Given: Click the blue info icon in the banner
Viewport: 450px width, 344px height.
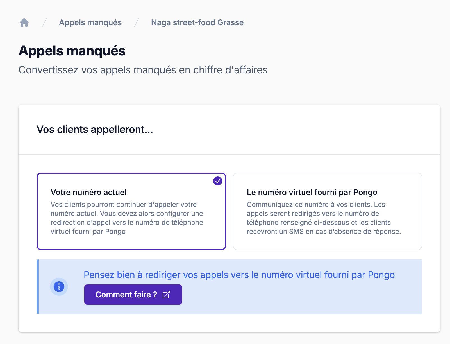Looking at the screenshot, I should coord(59,287).
